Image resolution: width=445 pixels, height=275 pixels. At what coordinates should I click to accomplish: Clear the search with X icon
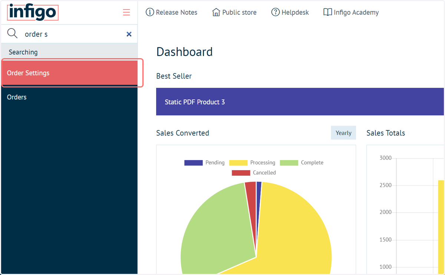[129, 34]
